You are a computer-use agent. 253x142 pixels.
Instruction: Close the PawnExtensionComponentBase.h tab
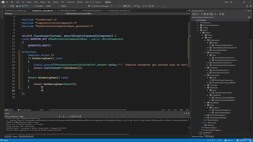click(x=58, y=11)
